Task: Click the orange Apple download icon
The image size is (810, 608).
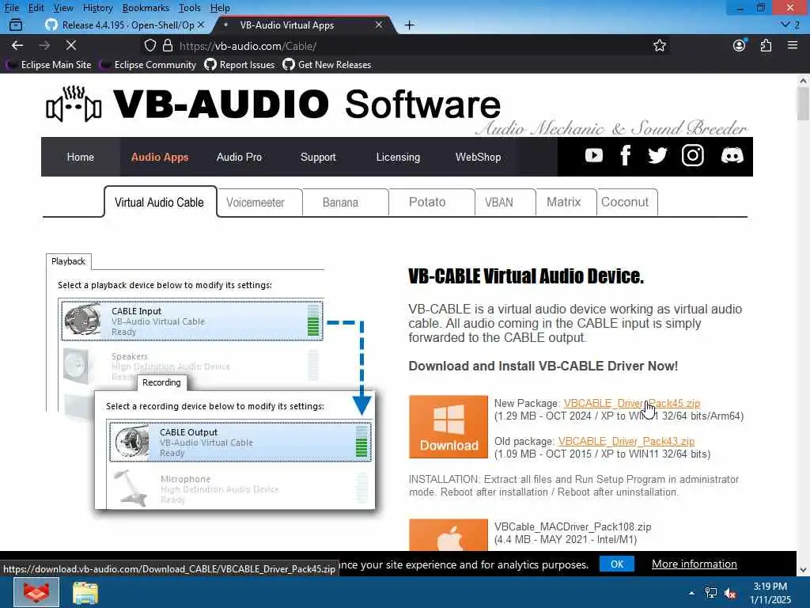Action: (x=449, y=535)
